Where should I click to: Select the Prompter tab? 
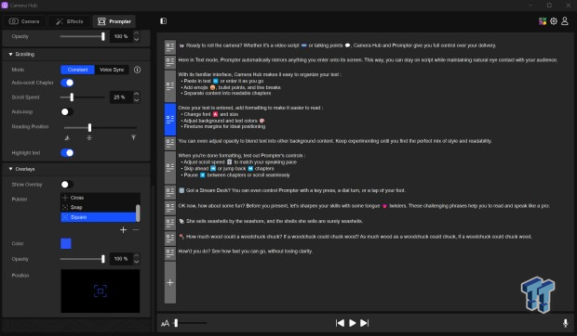tap(114, 21)
